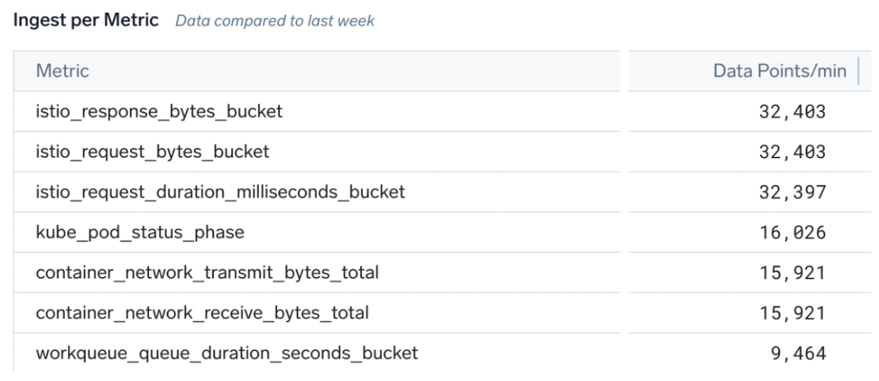Click 32,403 value for istio_response_bytes_bucket
This screenshot has height=381, width=879.
(x=791, y=111)
